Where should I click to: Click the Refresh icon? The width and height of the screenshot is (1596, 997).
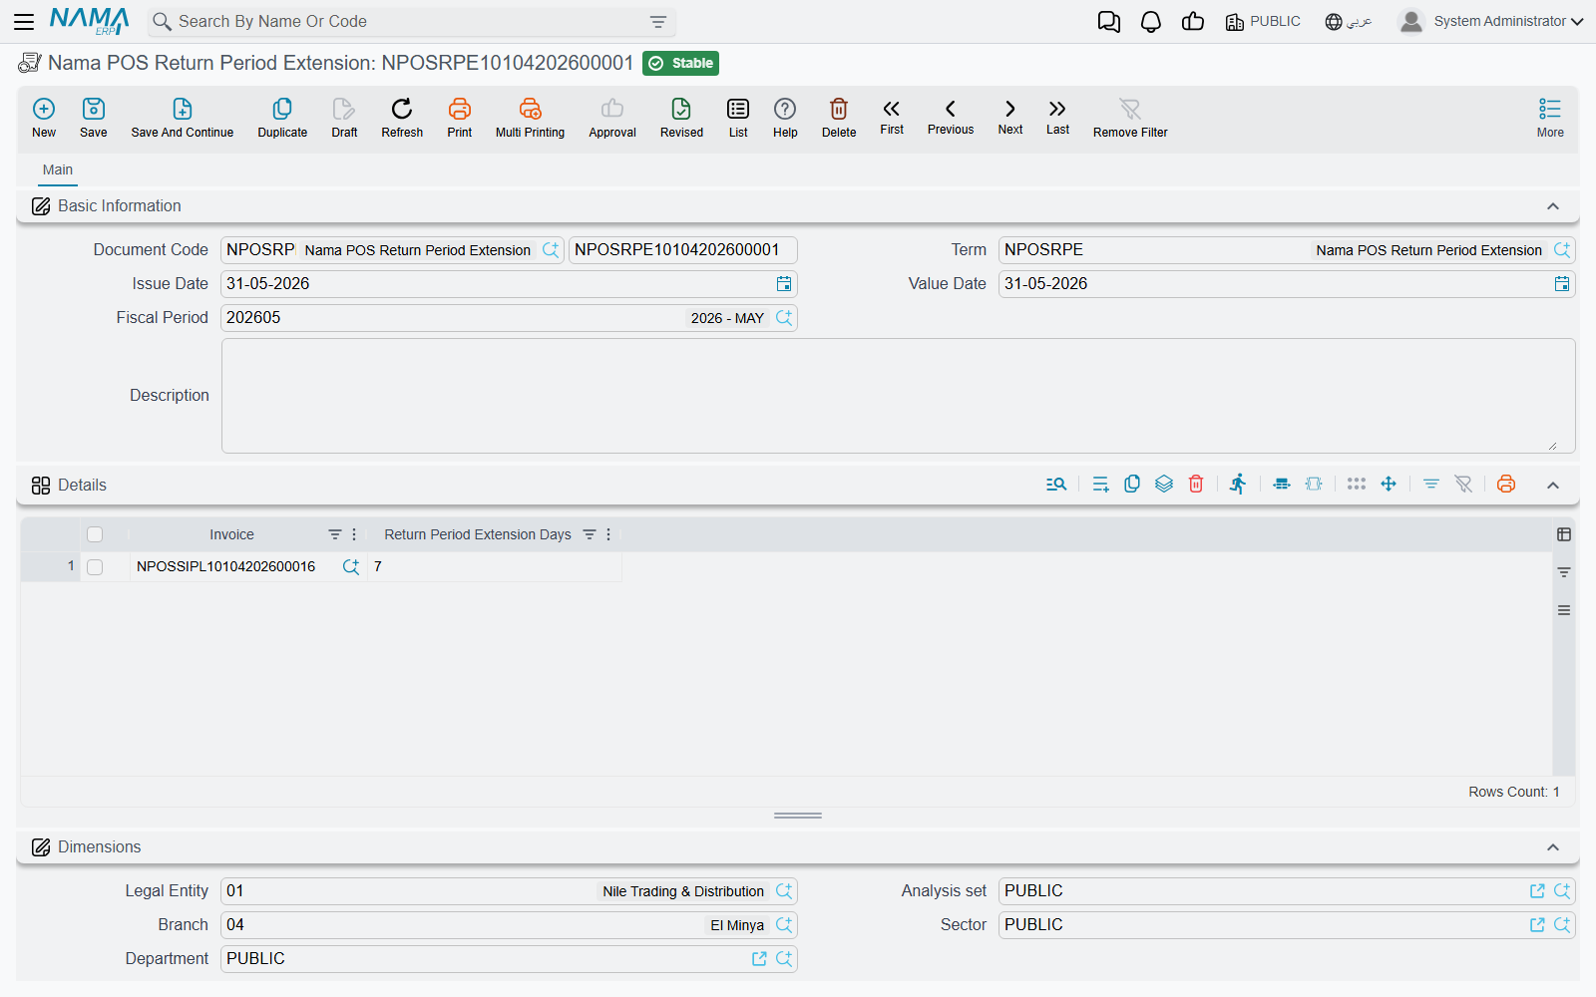pos(402,109)
